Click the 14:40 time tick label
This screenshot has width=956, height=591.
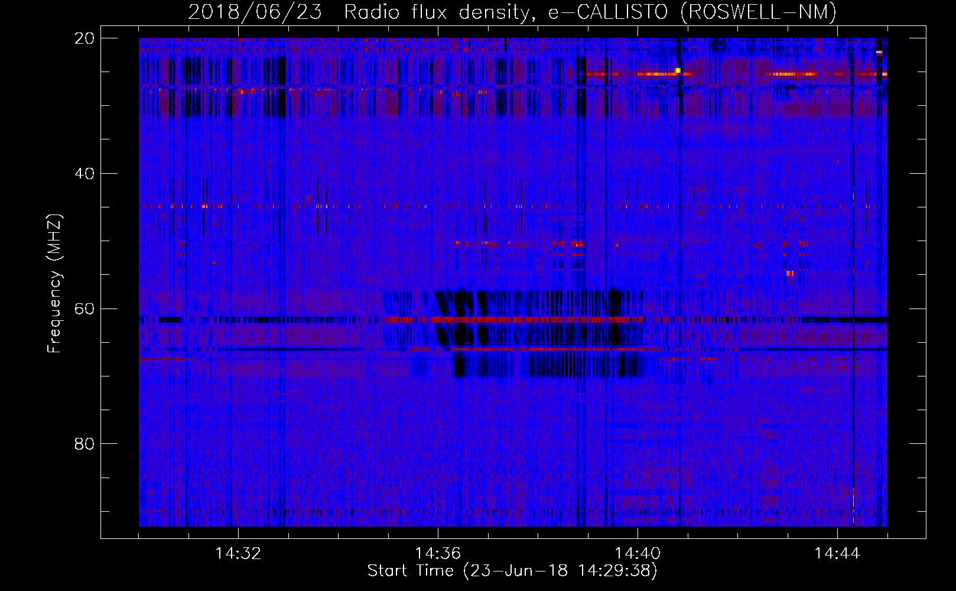pos(638,554)
